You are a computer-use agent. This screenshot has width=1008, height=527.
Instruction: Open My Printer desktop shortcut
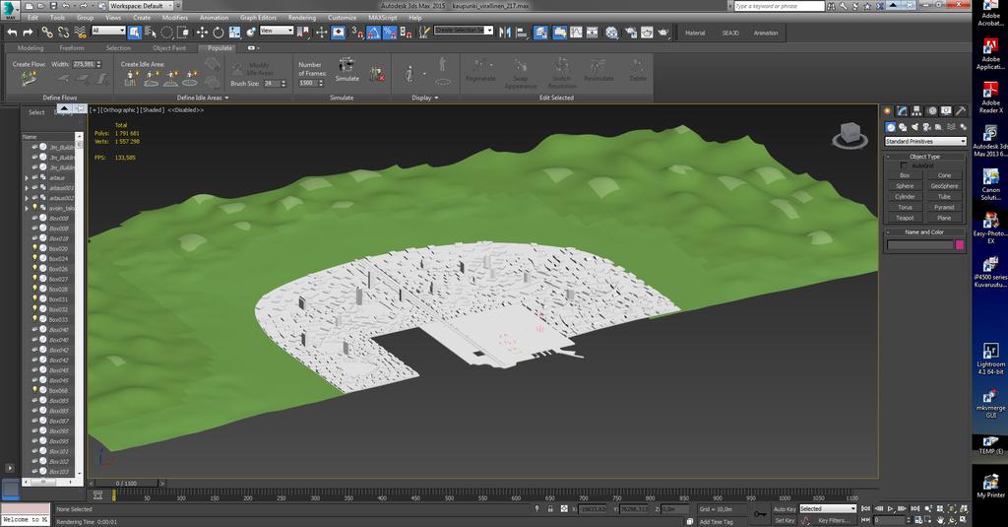[x=990, y=486]
